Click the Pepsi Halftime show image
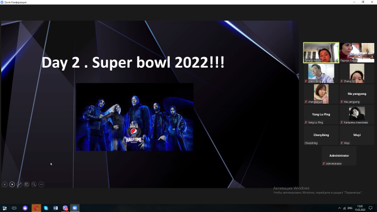This screenshot has height=212, width=377. (135, 117)
